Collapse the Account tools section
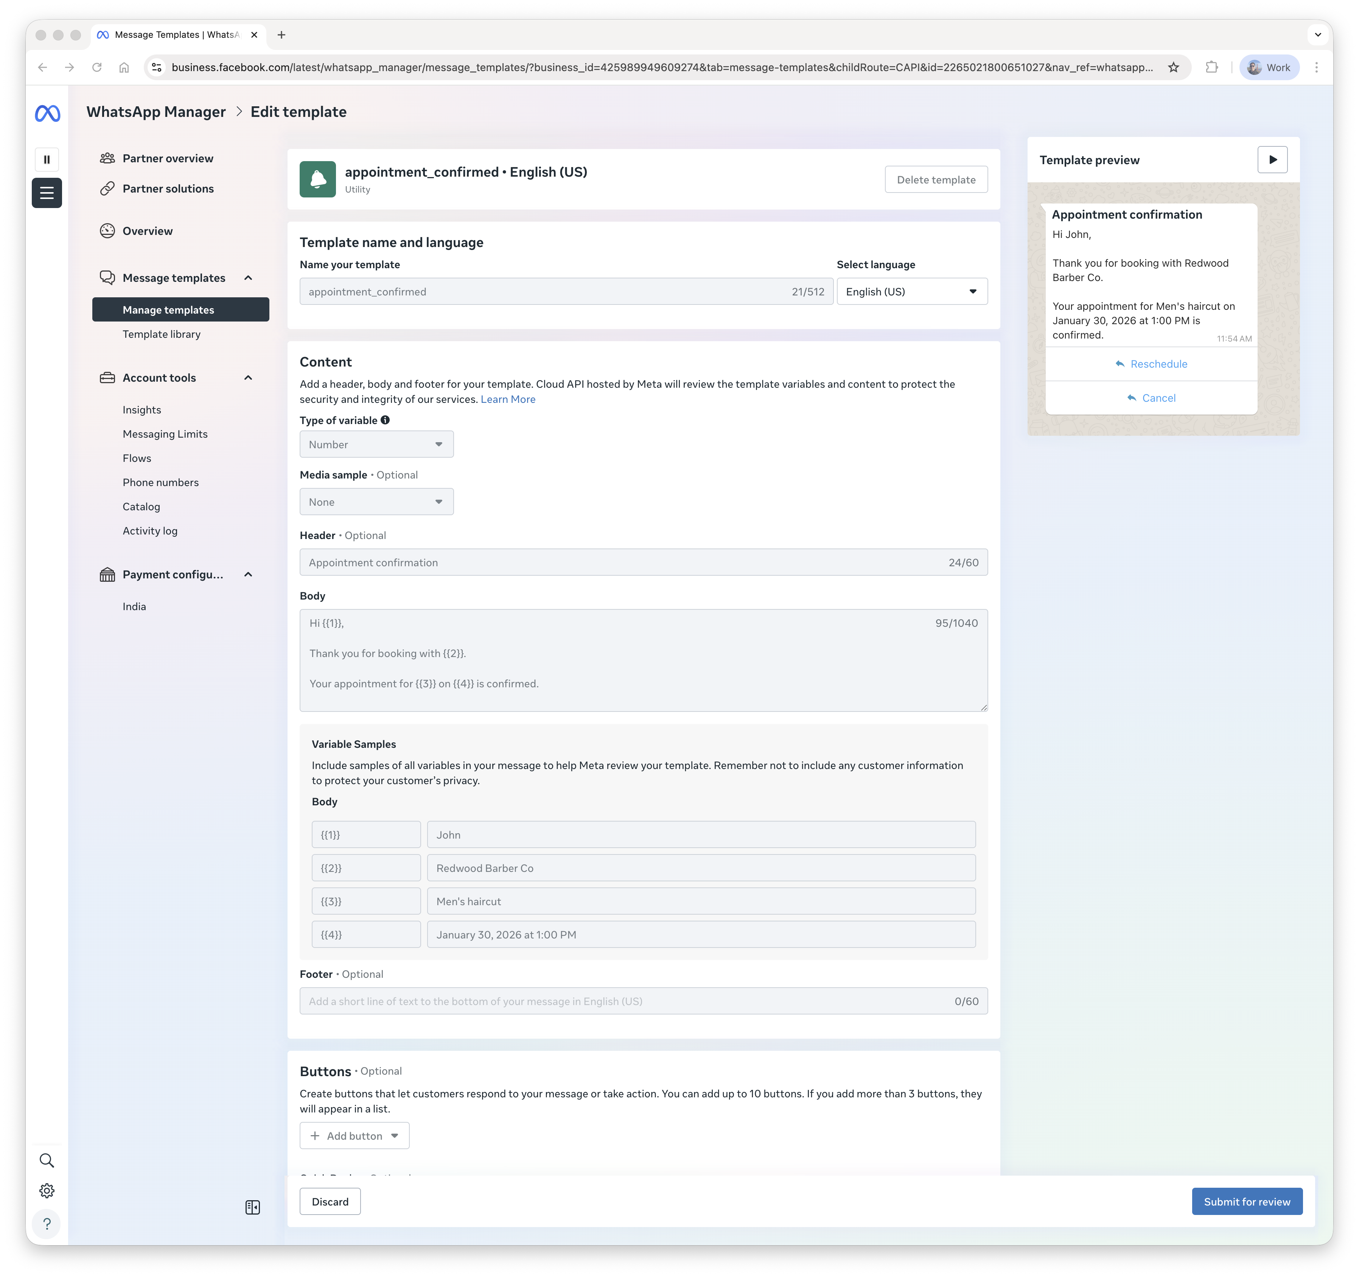 248,378
